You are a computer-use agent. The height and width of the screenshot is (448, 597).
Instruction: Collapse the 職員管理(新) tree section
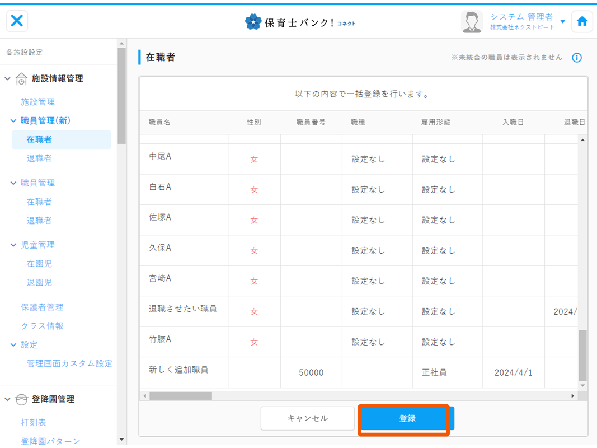click(x=14, y=120)
